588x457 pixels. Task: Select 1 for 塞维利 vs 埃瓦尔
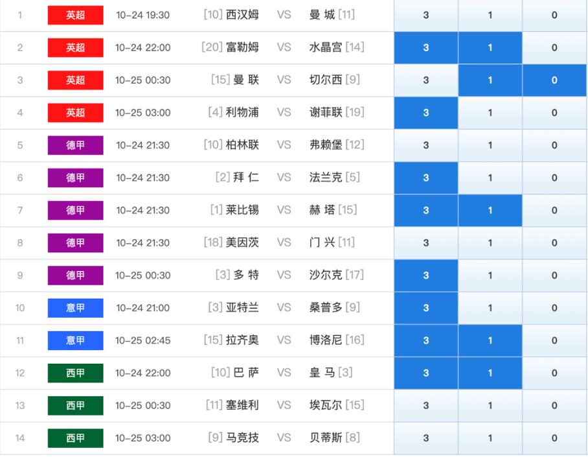490,406
